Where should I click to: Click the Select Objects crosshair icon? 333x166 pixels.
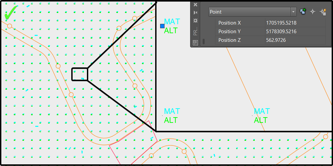[312, 12]
